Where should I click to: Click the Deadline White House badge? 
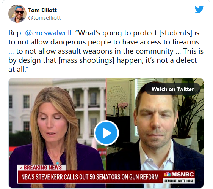pos(179,181)
